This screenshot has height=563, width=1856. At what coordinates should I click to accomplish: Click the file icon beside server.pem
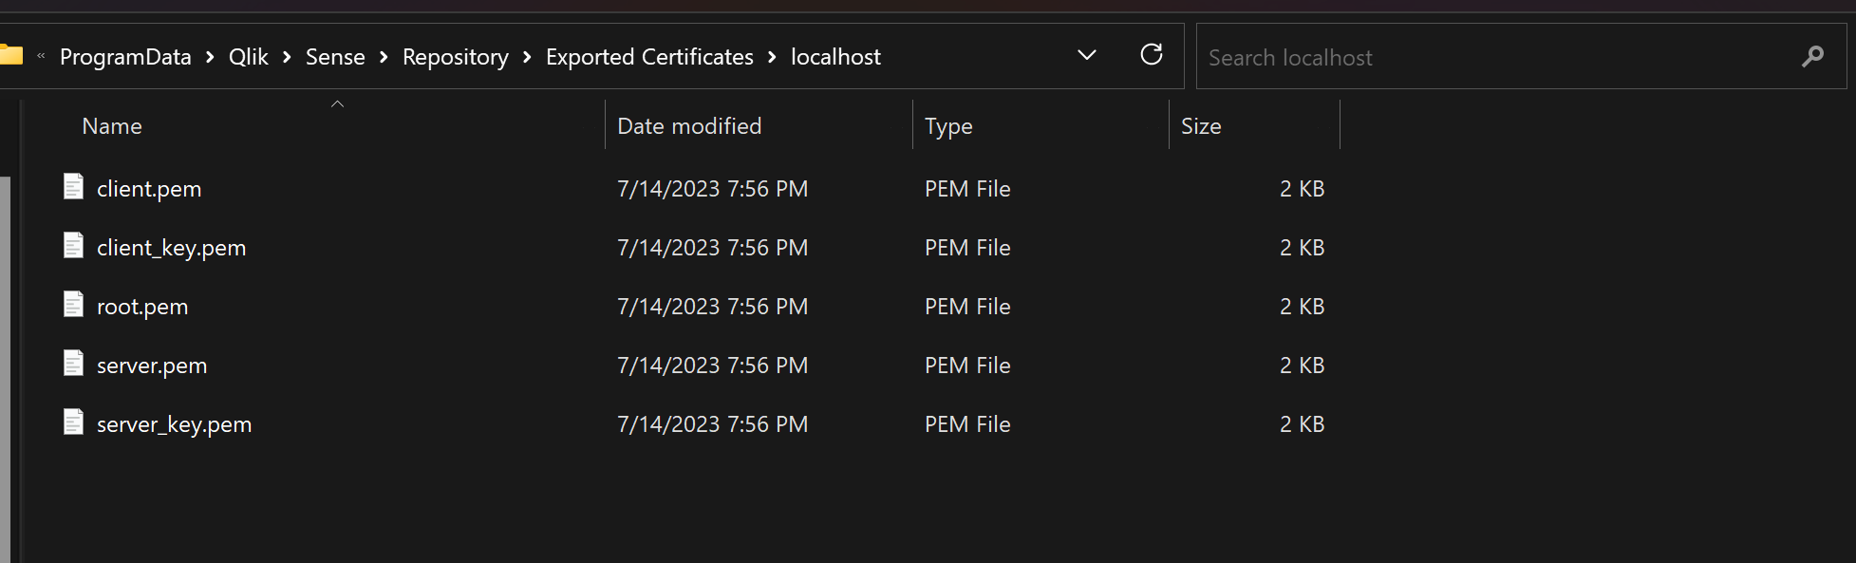coord(73,364)
